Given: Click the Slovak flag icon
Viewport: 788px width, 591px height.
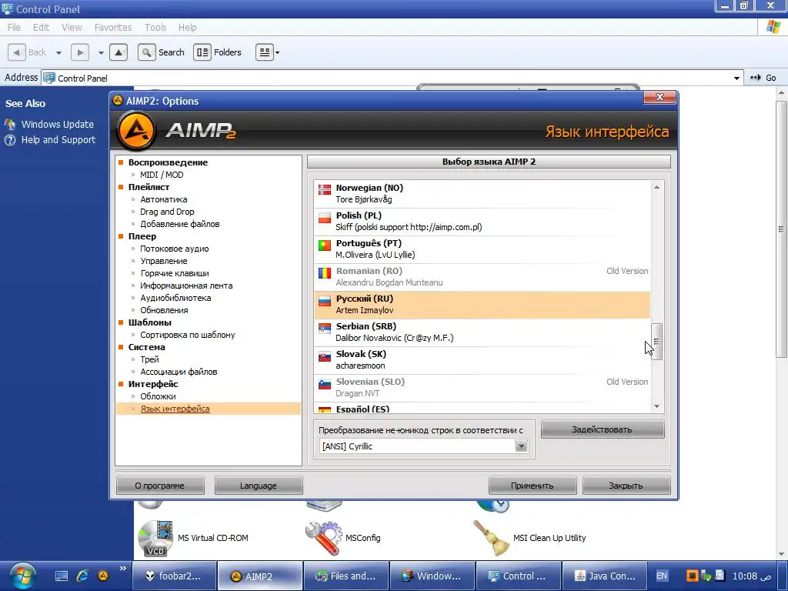Looking at the screenshot, I should click(x=325, y=356).
